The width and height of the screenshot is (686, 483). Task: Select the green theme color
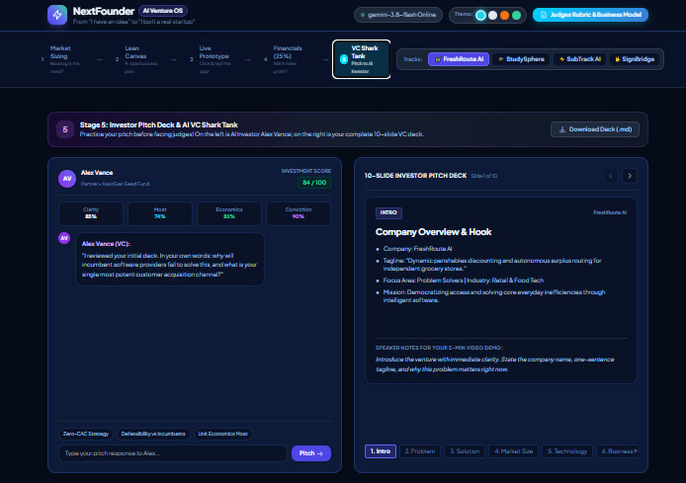coord(516,15)
